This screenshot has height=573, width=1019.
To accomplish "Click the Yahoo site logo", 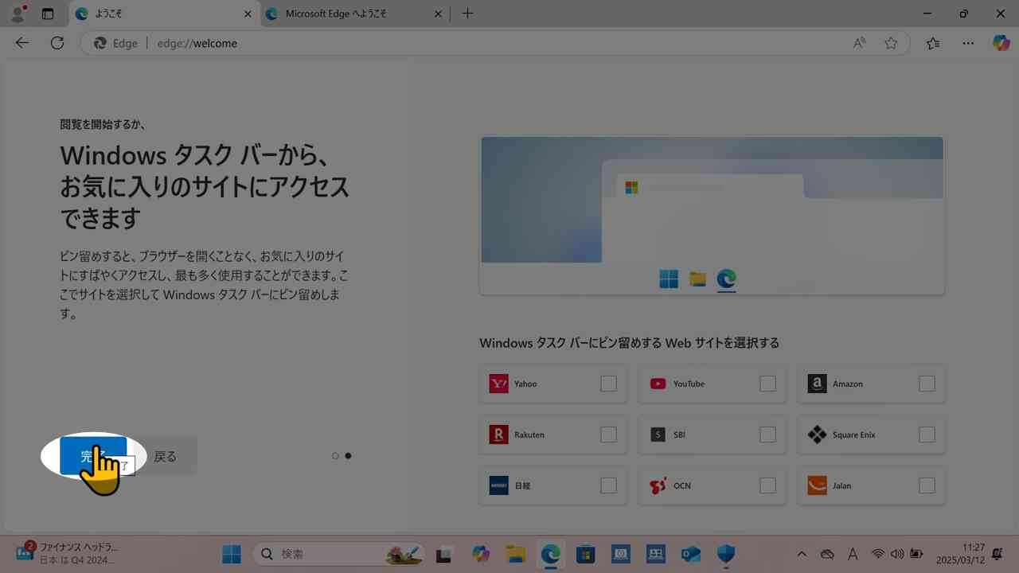I will click(x=498, y=384).
